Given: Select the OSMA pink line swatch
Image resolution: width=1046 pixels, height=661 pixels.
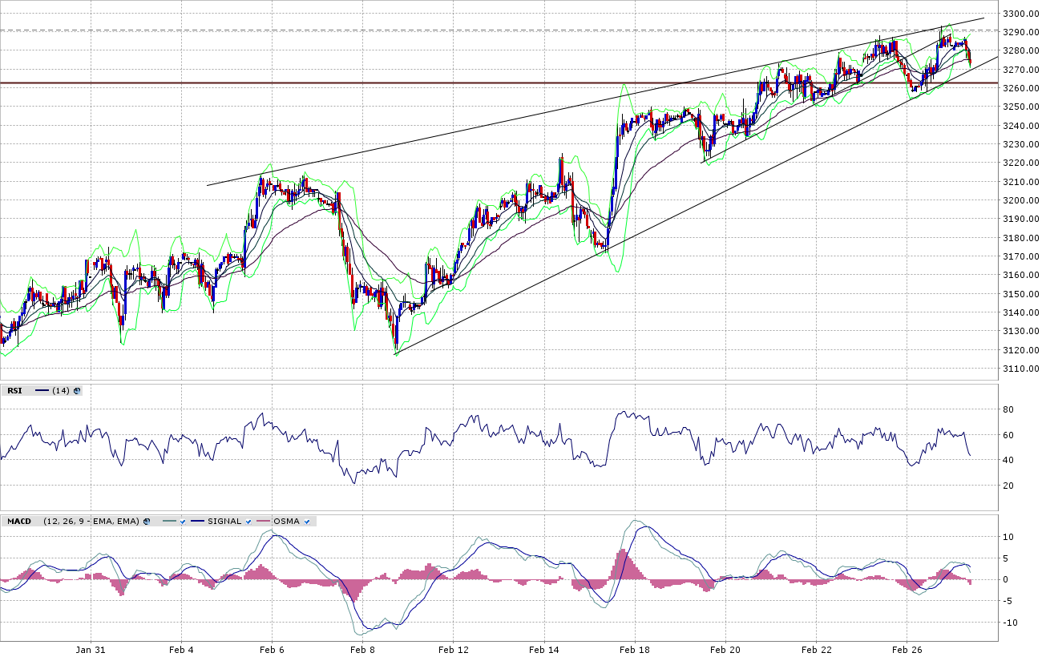Looking at the screenshot, I should [x=264, y=522].
